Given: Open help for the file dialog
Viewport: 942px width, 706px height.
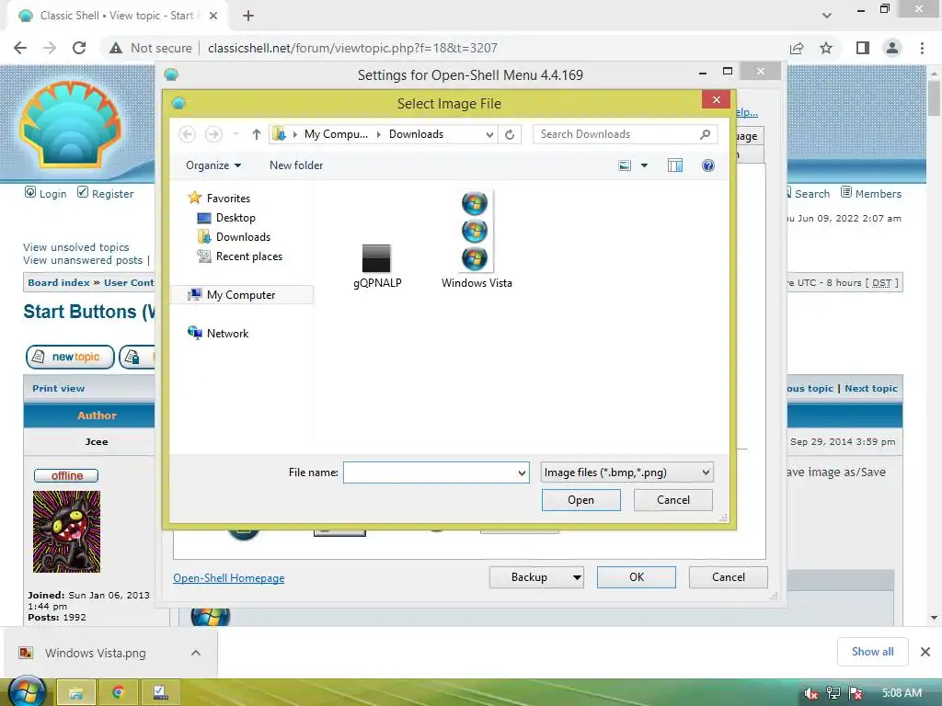Looking at the screenshot, I should tap(708, 165).
